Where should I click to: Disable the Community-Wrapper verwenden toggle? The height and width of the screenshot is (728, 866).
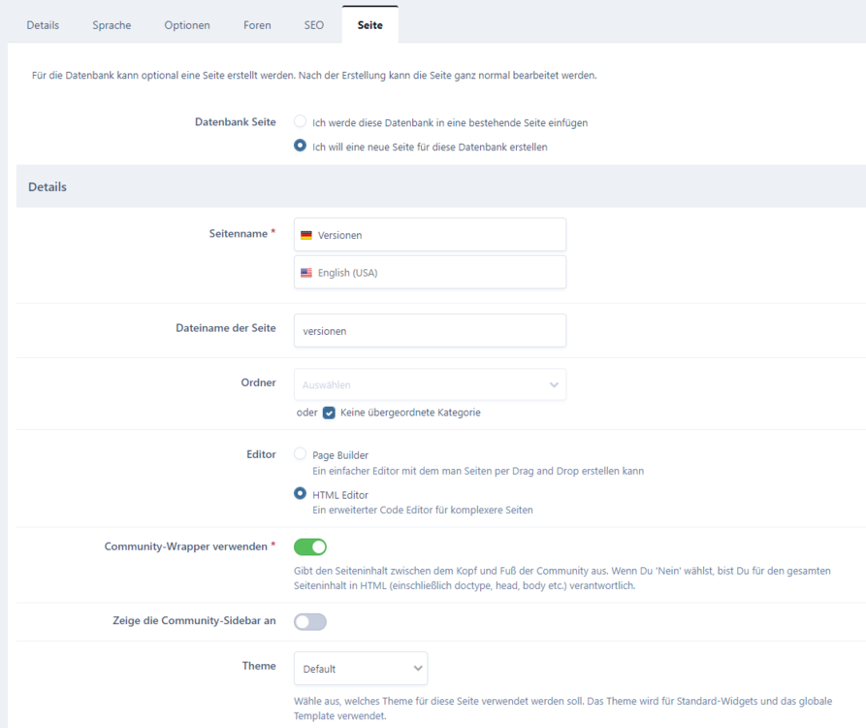coord(310,546)
